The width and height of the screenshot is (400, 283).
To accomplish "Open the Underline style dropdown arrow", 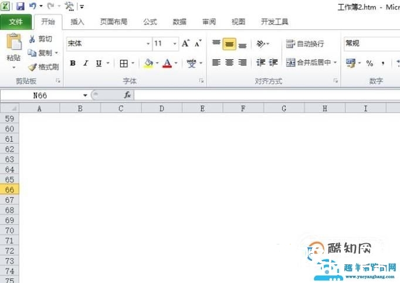I will coord(108,63).
